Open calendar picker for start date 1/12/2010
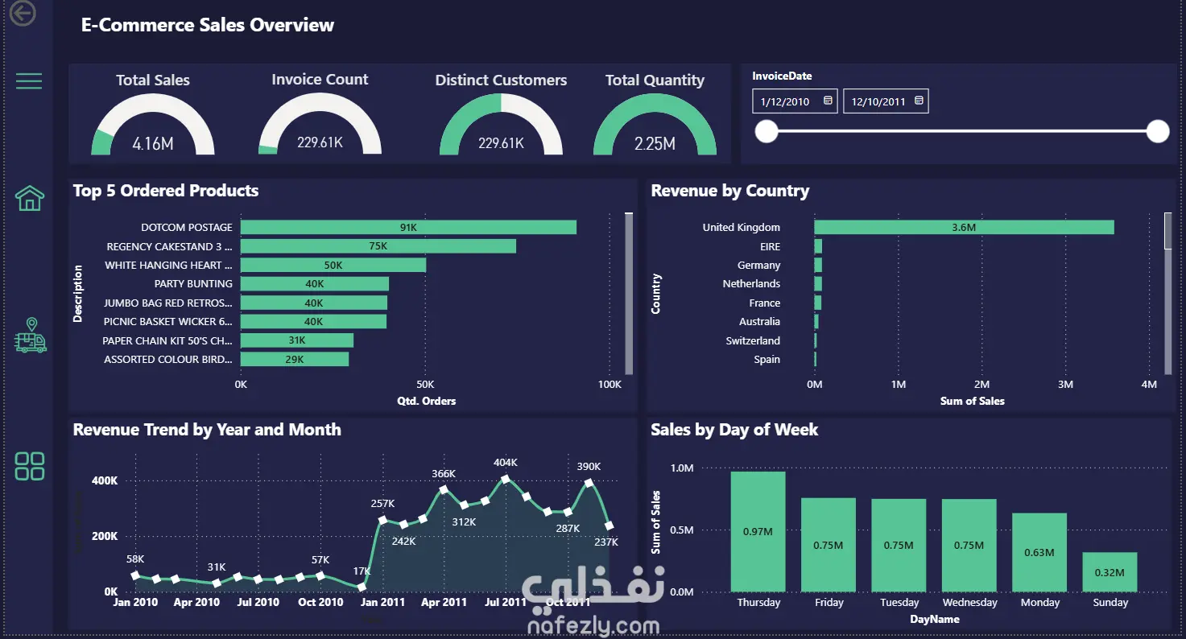The height and width of the screenshot is (639, 1186). point(828,101)
